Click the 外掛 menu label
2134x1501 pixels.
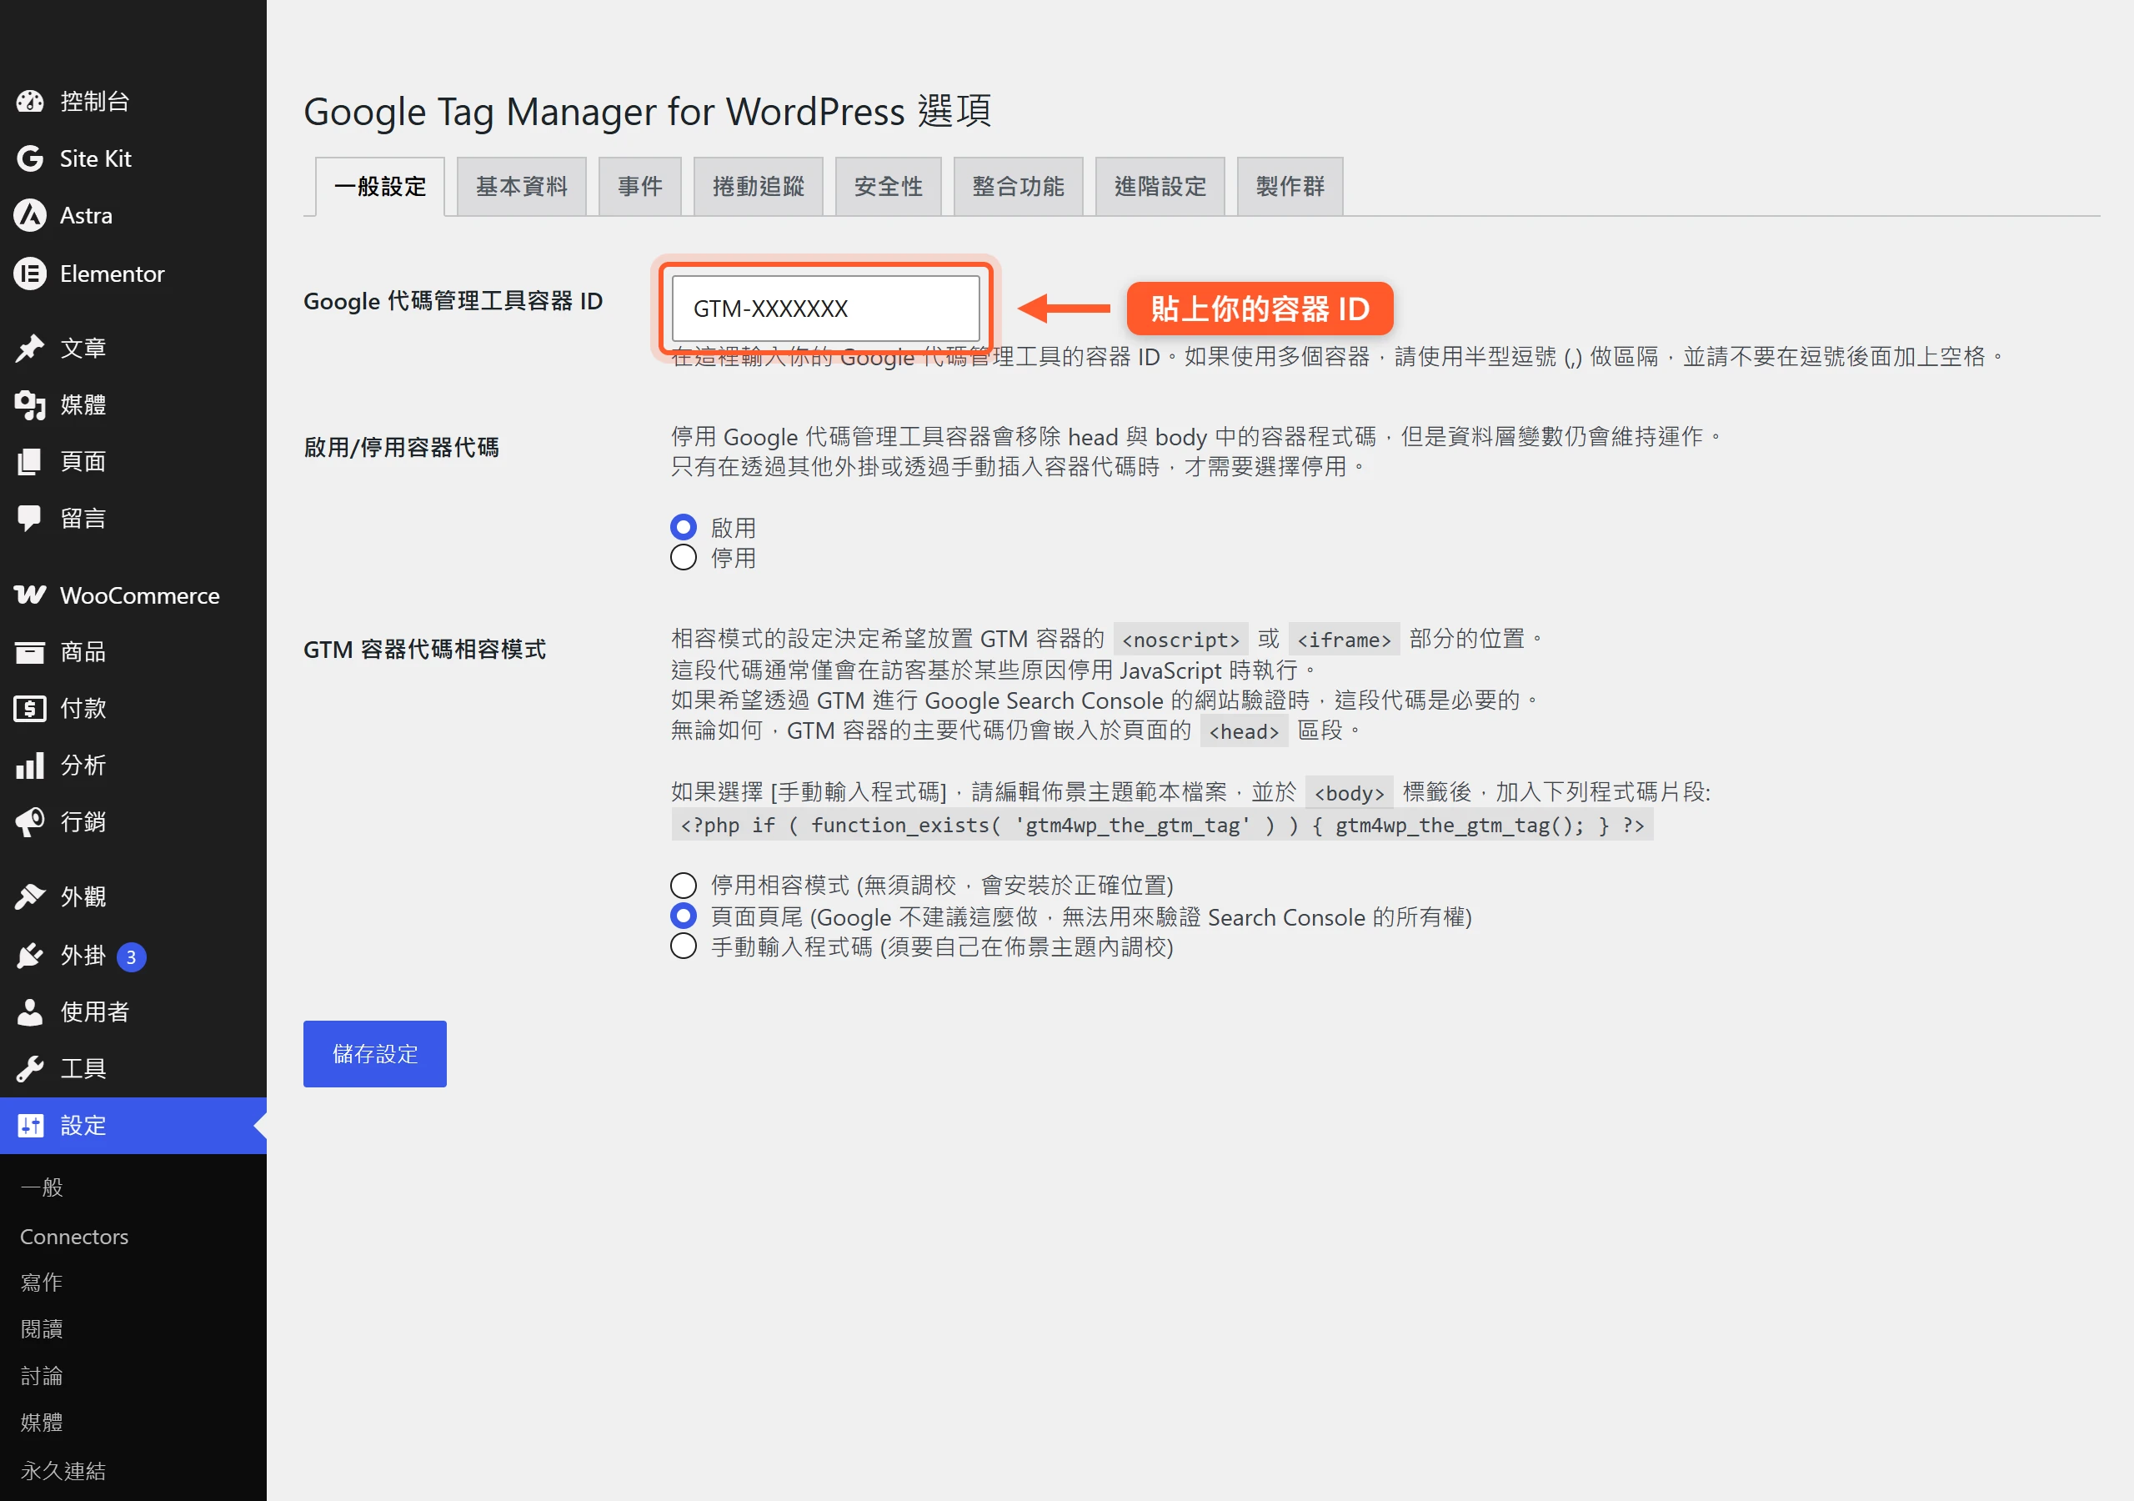tap(83, 956)
